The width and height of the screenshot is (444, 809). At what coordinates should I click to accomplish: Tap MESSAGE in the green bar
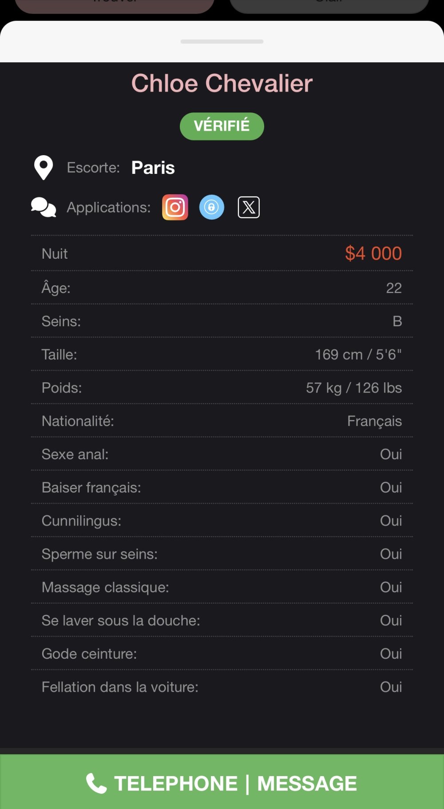tap(307, 783)
